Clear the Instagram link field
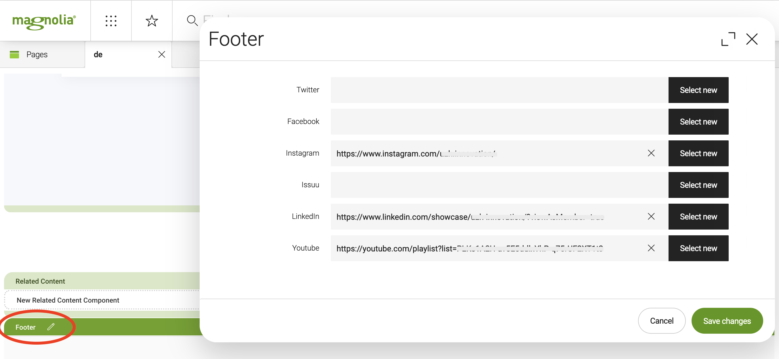This screenshot has width=779, height=359. 651,153
